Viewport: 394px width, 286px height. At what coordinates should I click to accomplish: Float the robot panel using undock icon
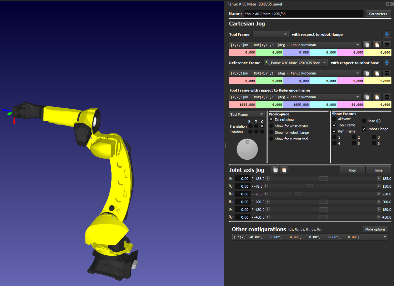click(x=387, y=4)
